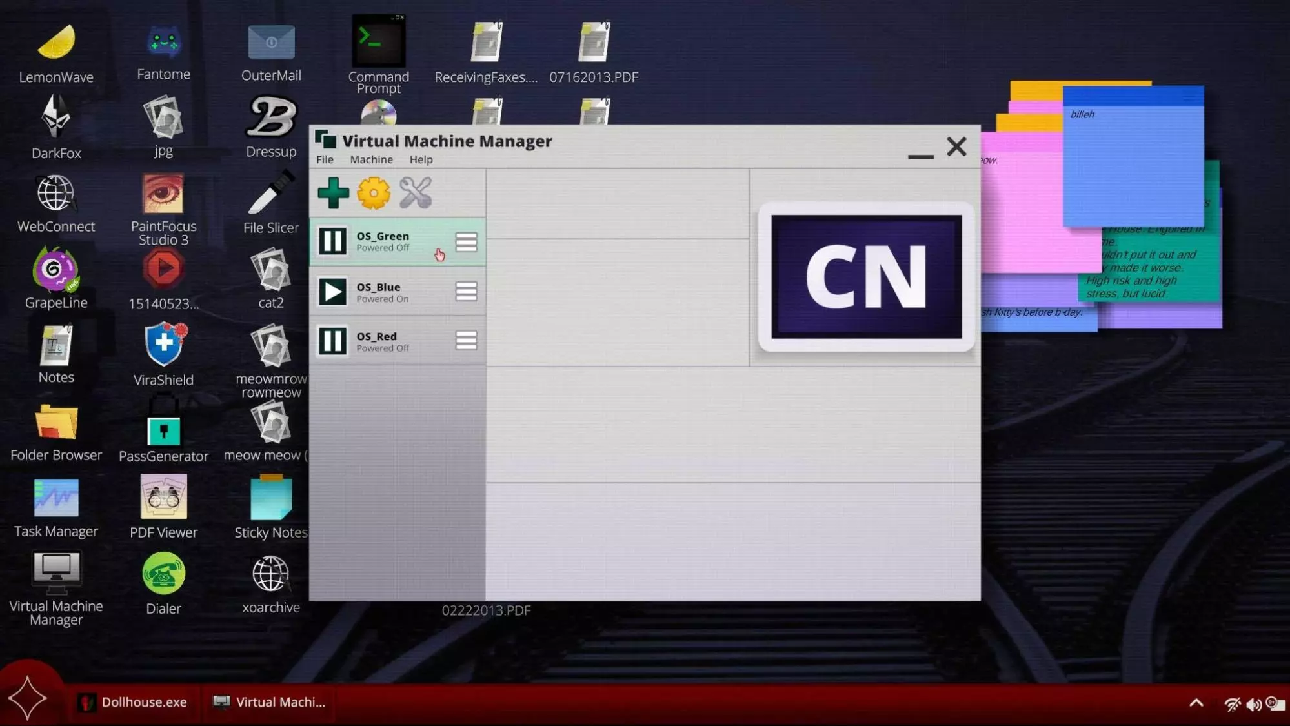Expand the hamburger menu for OS_Green
This screenshot has height=726, width=1290.
(x=466, y=242)
